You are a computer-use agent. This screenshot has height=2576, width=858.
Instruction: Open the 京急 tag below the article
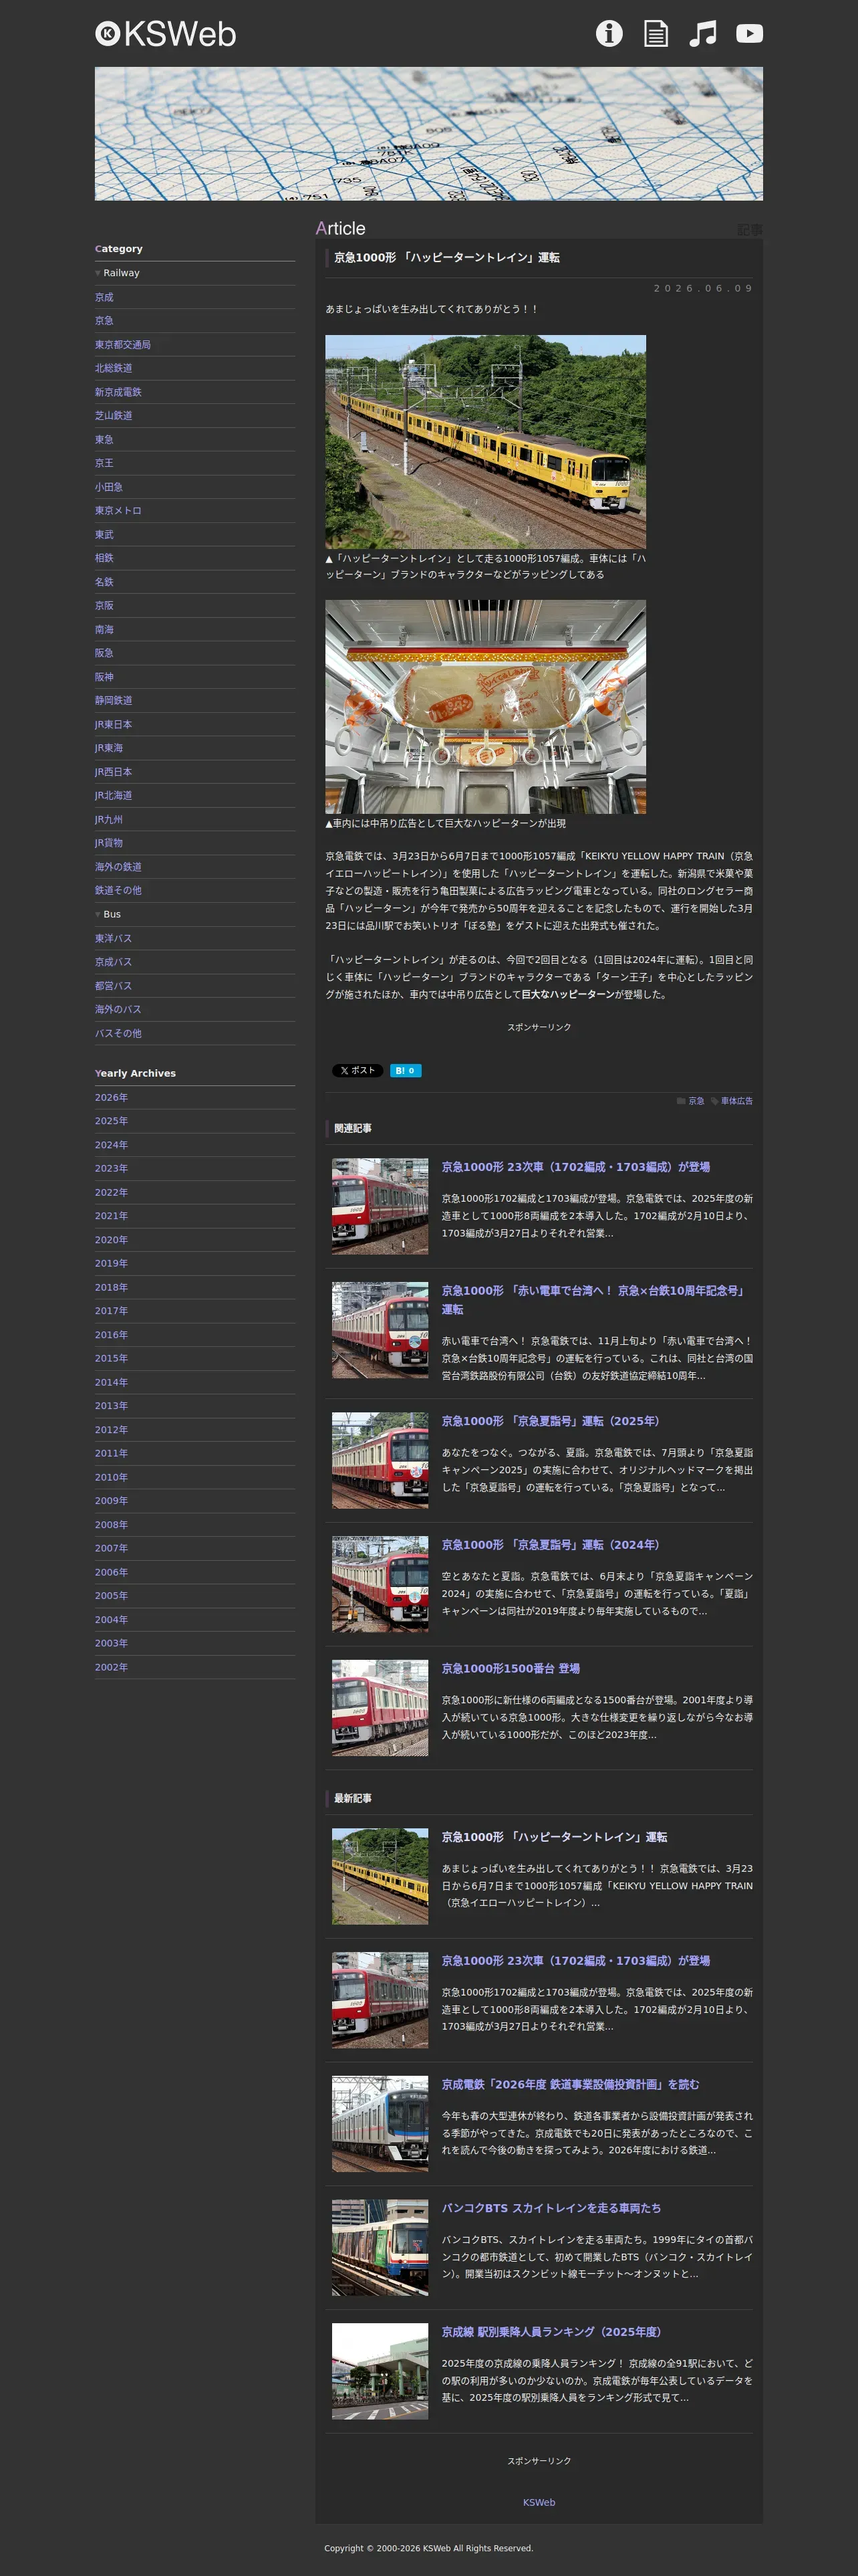[696, 1101]
